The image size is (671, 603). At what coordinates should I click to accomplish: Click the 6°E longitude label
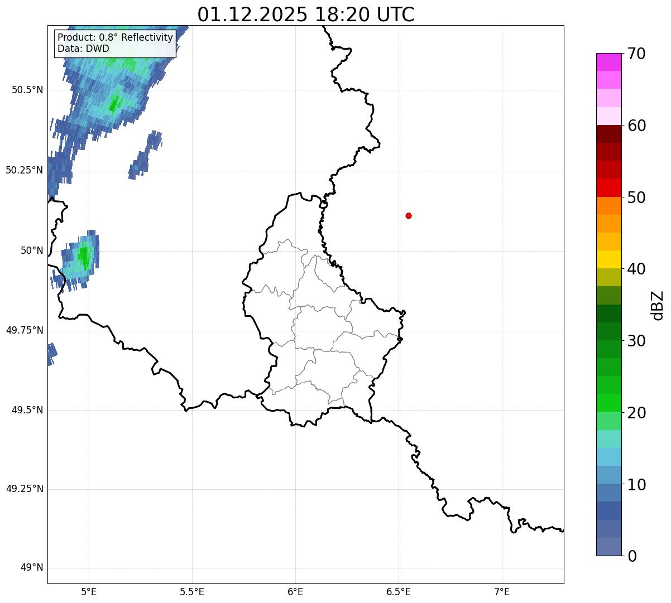click(295, 592)
